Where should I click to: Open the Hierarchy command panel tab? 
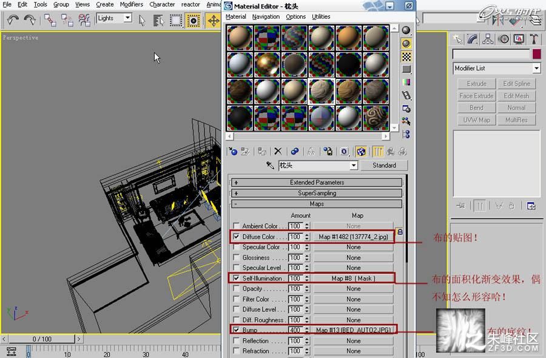[488, 39]
